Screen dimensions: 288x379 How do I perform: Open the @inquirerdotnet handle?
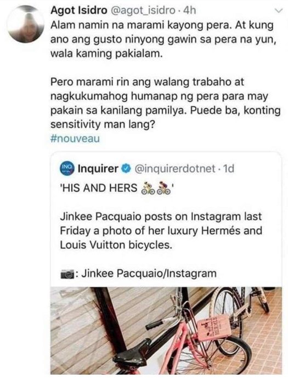coord(174,168)
